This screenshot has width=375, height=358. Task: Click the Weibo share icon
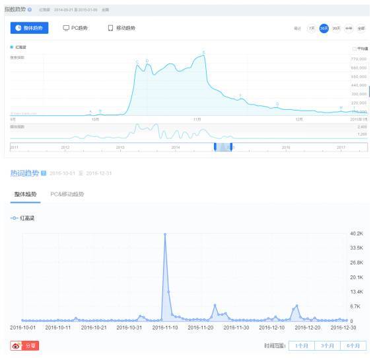(x=16, y=346)
